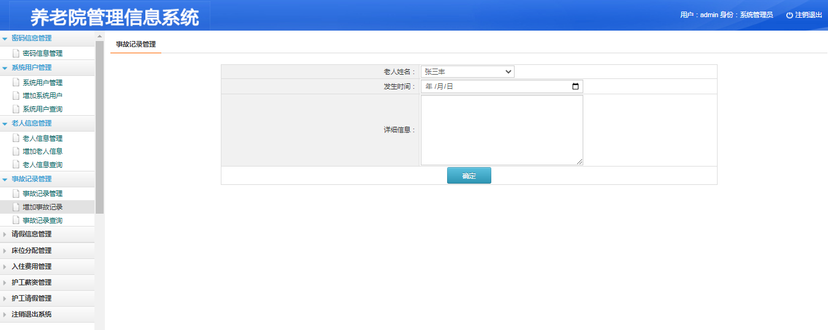Click into the 详细信息 text area
The image size is (828, 330).
pos(502,130)
